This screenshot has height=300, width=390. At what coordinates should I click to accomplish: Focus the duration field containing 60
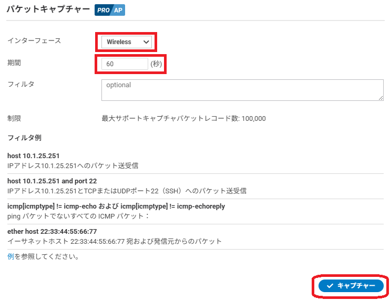pyautogui.click(x=125, y=64)
